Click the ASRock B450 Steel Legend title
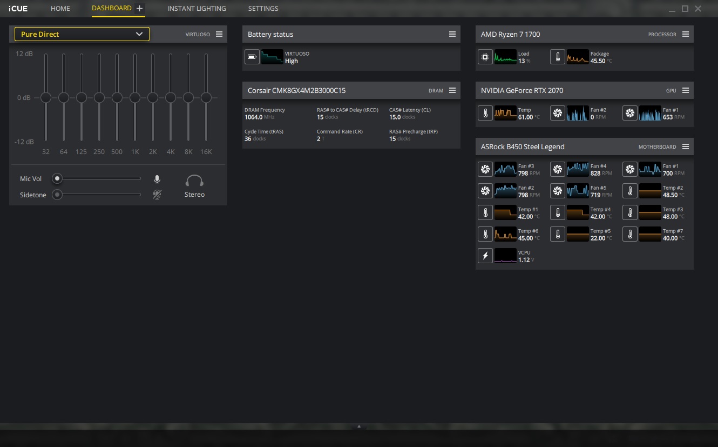 523,146
